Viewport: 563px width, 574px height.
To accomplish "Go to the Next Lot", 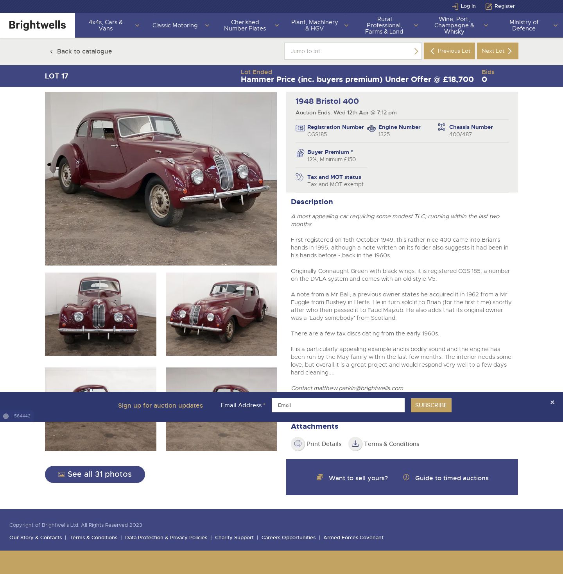I will pyautogui.click(x=497, y=51).
